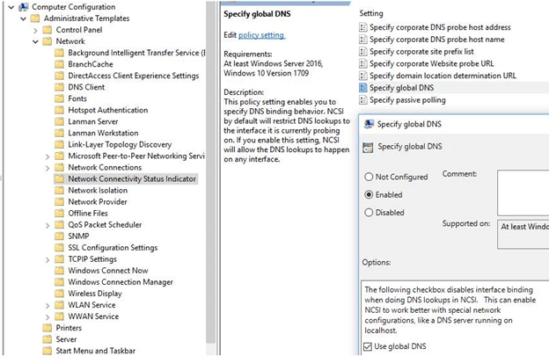Click the Supported on text field
Image resolution: width=549 pixels, height=356 pixels.
tap(523, 235)
